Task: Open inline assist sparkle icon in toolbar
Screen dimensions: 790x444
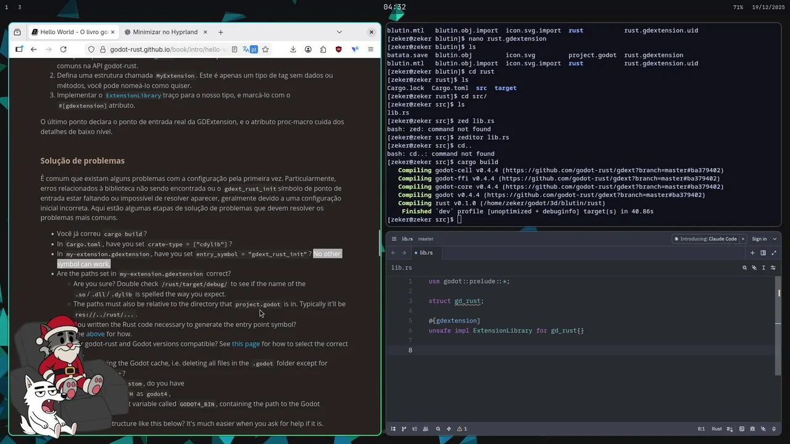Action: click(x=754, y=268)
